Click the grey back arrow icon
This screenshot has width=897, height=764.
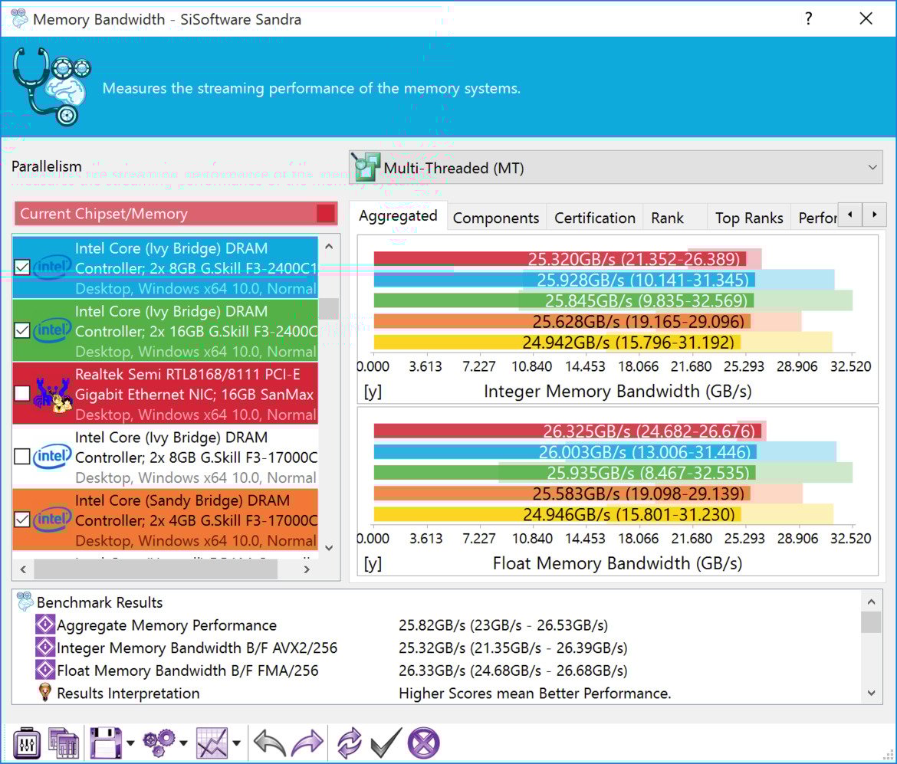coord(269,743)
